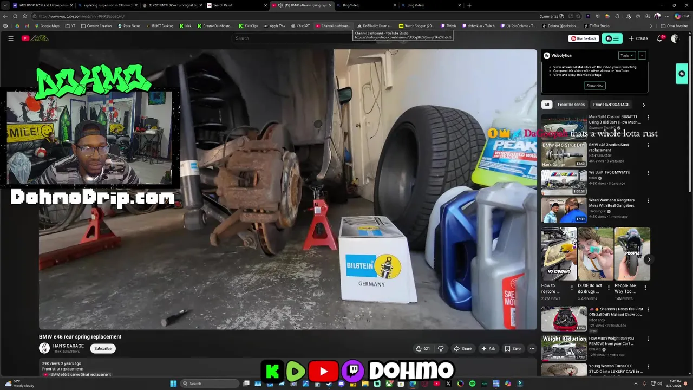
Task: Open a new browser tab
Action: pos(469,5)
